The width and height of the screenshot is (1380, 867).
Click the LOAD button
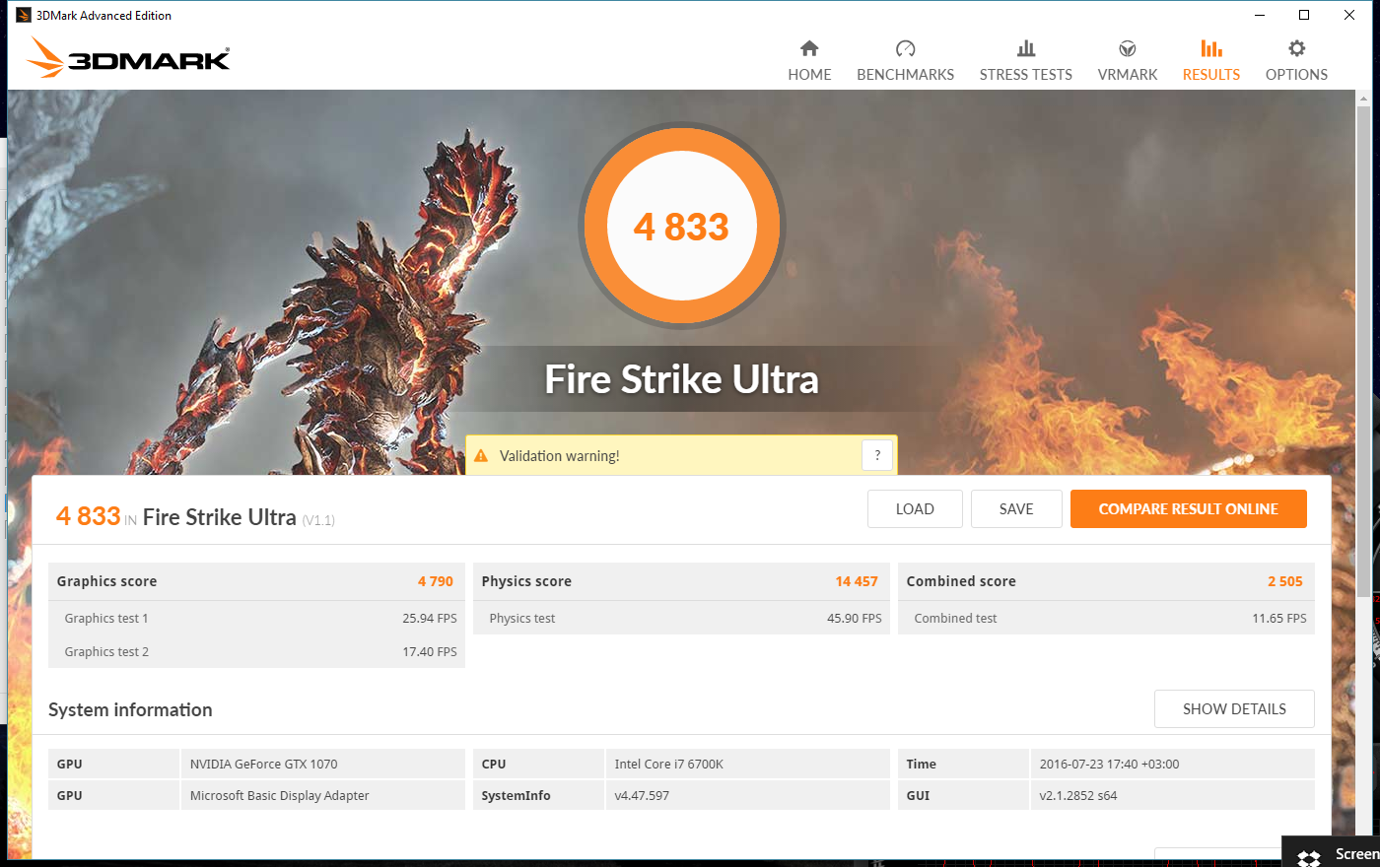(915, 509)
